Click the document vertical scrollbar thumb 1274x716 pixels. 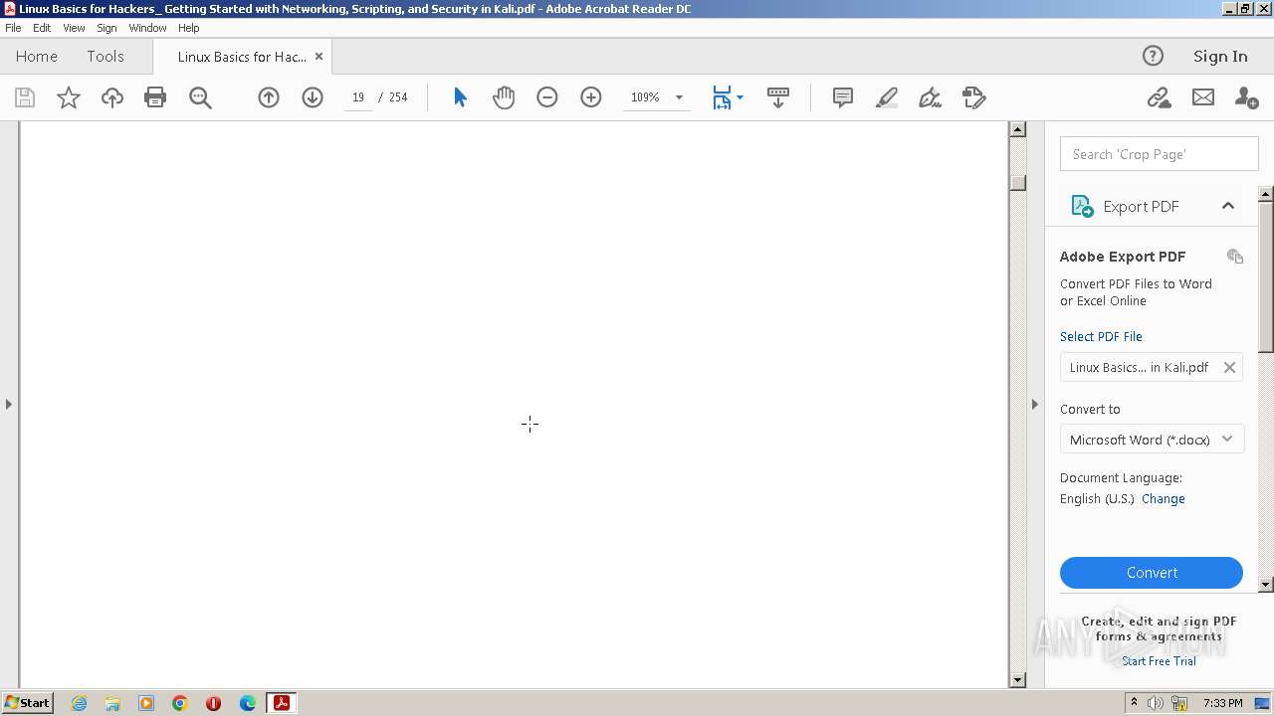[1017, 182]
